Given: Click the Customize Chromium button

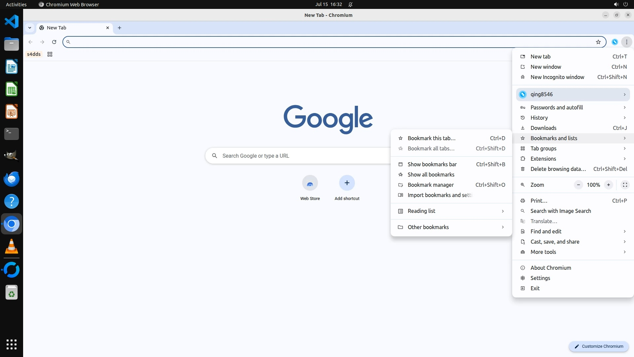Looking at the screenshot, I should tap(598, 346).
